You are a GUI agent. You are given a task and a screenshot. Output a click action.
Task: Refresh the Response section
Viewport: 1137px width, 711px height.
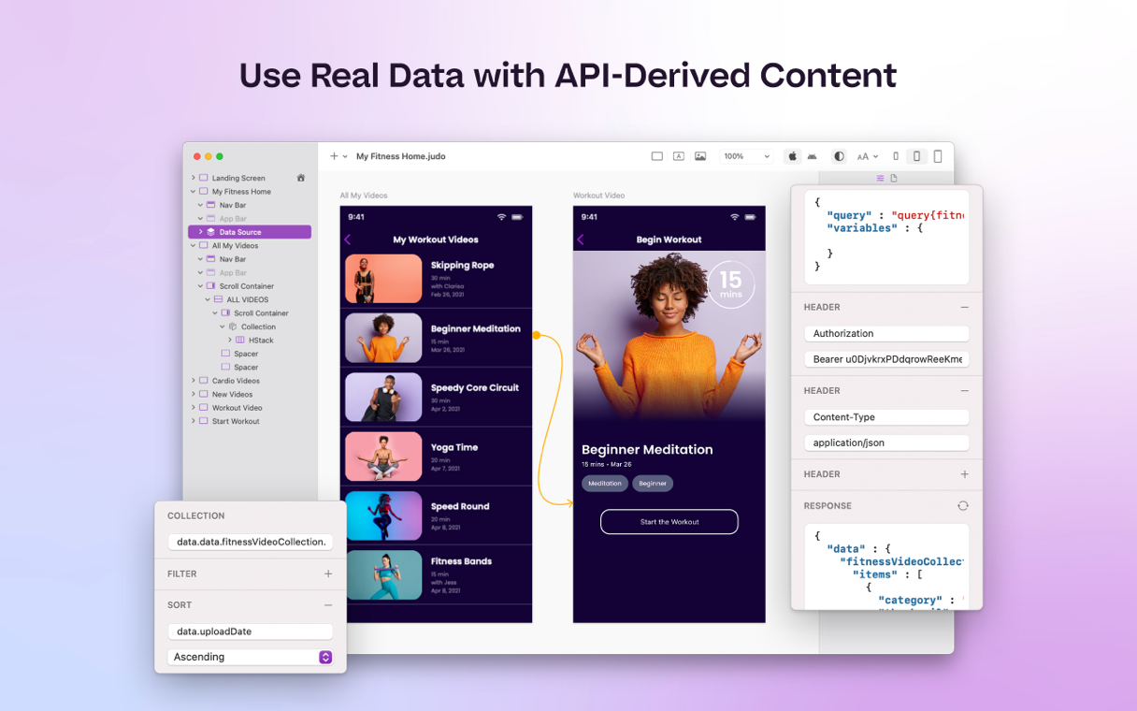pos(963,506)
